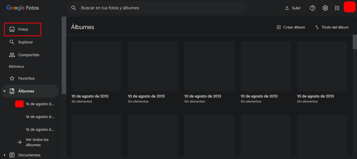Viewport: 357px width, 159px height.
Task: Expand the Documentos tree arrow
Action: (5, 155)
